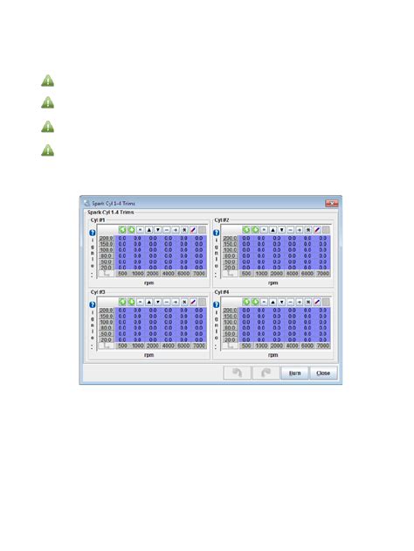
Task: Click the Cyl #4 fetch-from-ECU green icon
Action: [246, 302]
